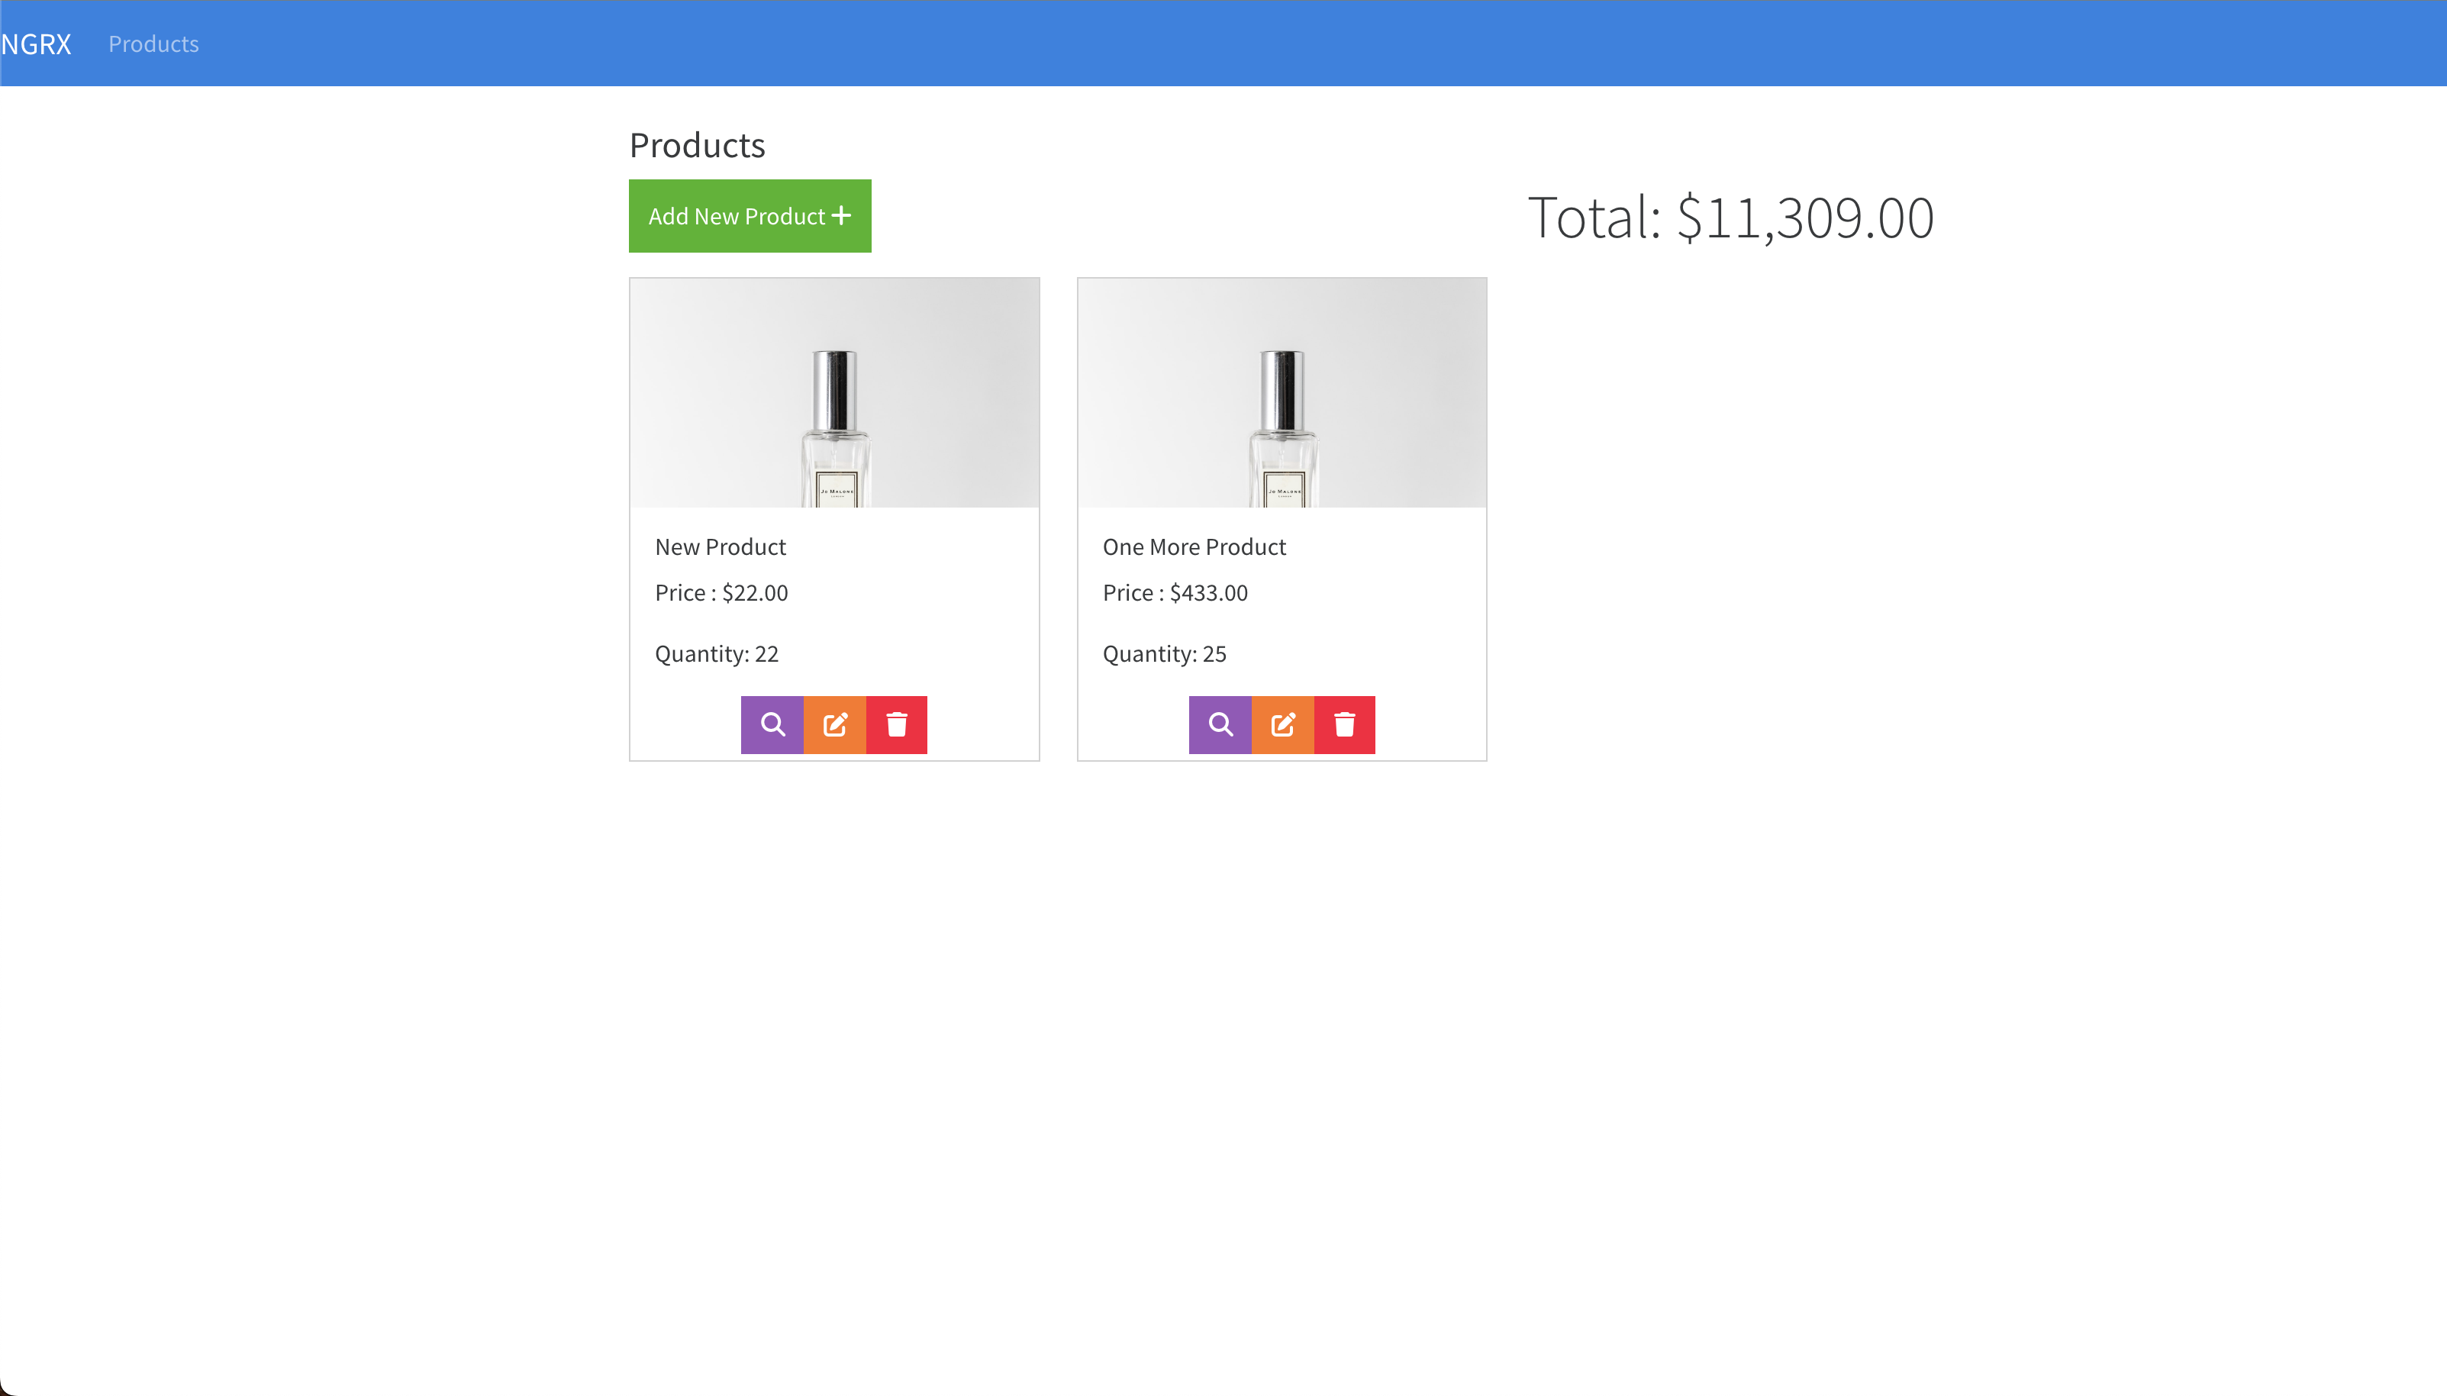Click the New Product title text
Viewport: 2447px width, 1396px height.
[x=720, y=546]
